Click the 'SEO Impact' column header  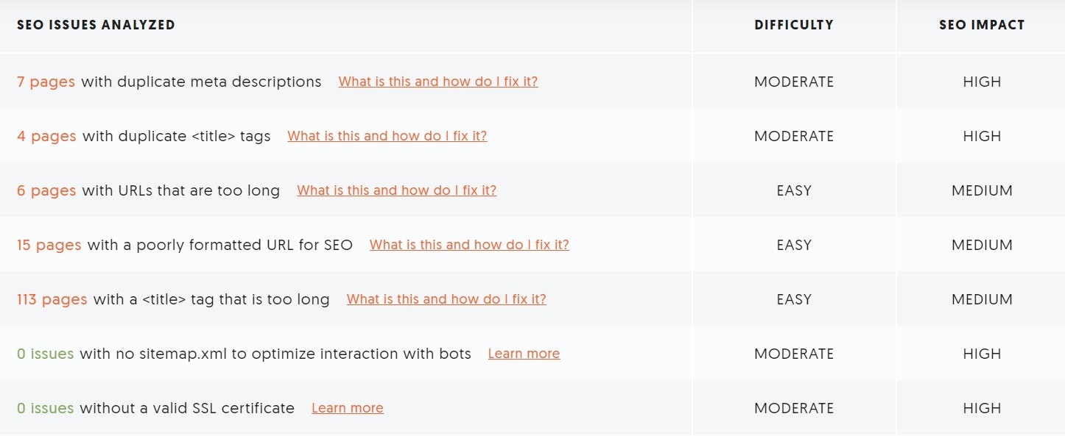tap(981, 25)
